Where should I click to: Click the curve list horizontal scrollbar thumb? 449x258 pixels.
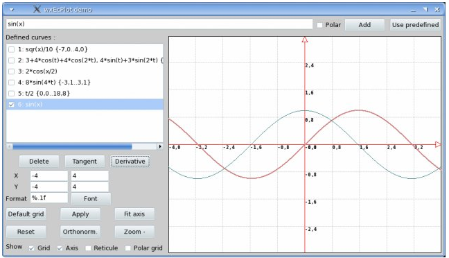point(72,146)
